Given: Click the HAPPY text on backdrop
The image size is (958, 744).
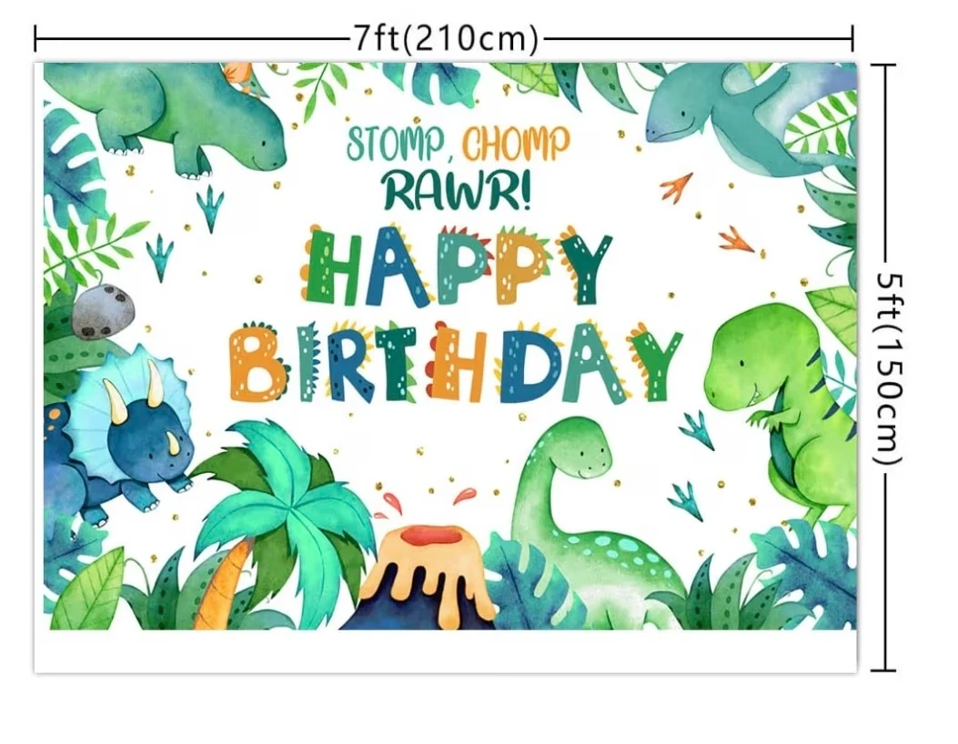Looking at the screenshot, I should click(x=459, y=265).
